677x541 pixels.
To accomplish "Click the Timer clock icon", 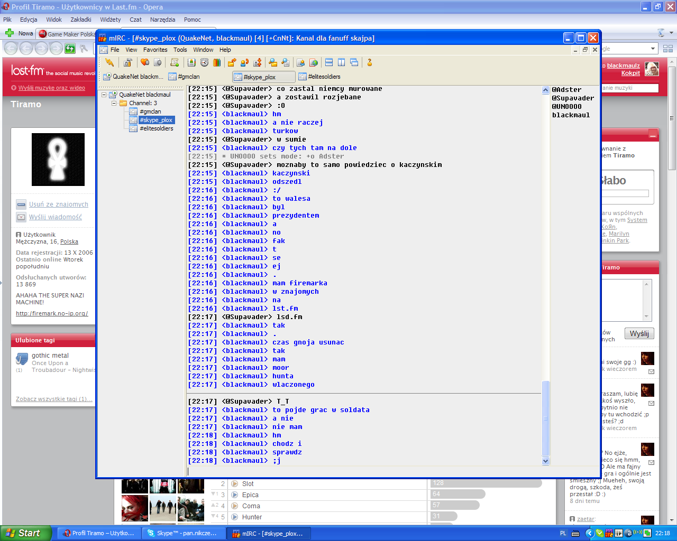I will pyautogui.click(x=204, y=62).
